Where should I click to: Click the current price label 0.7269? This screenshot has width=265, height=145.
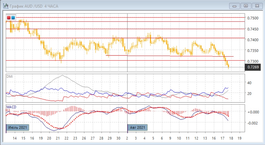coord(253,67)
